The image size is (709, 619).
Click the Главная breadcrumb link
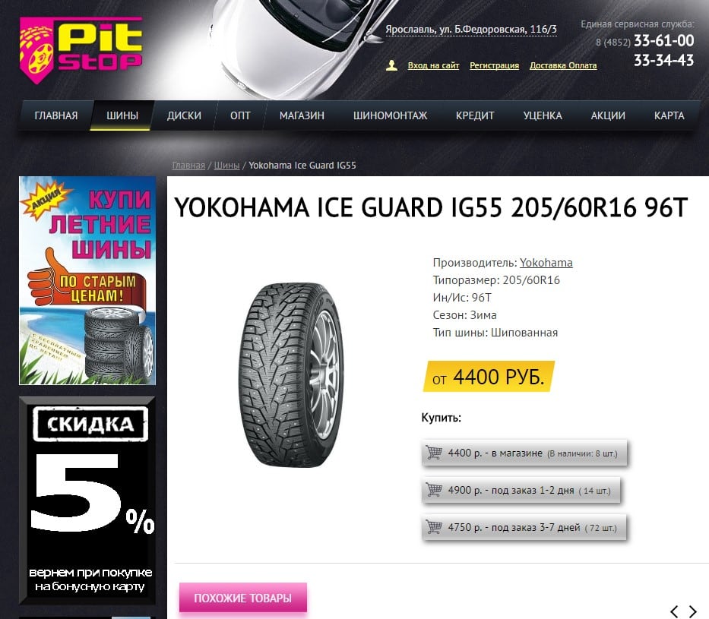(x=188, y=166)
